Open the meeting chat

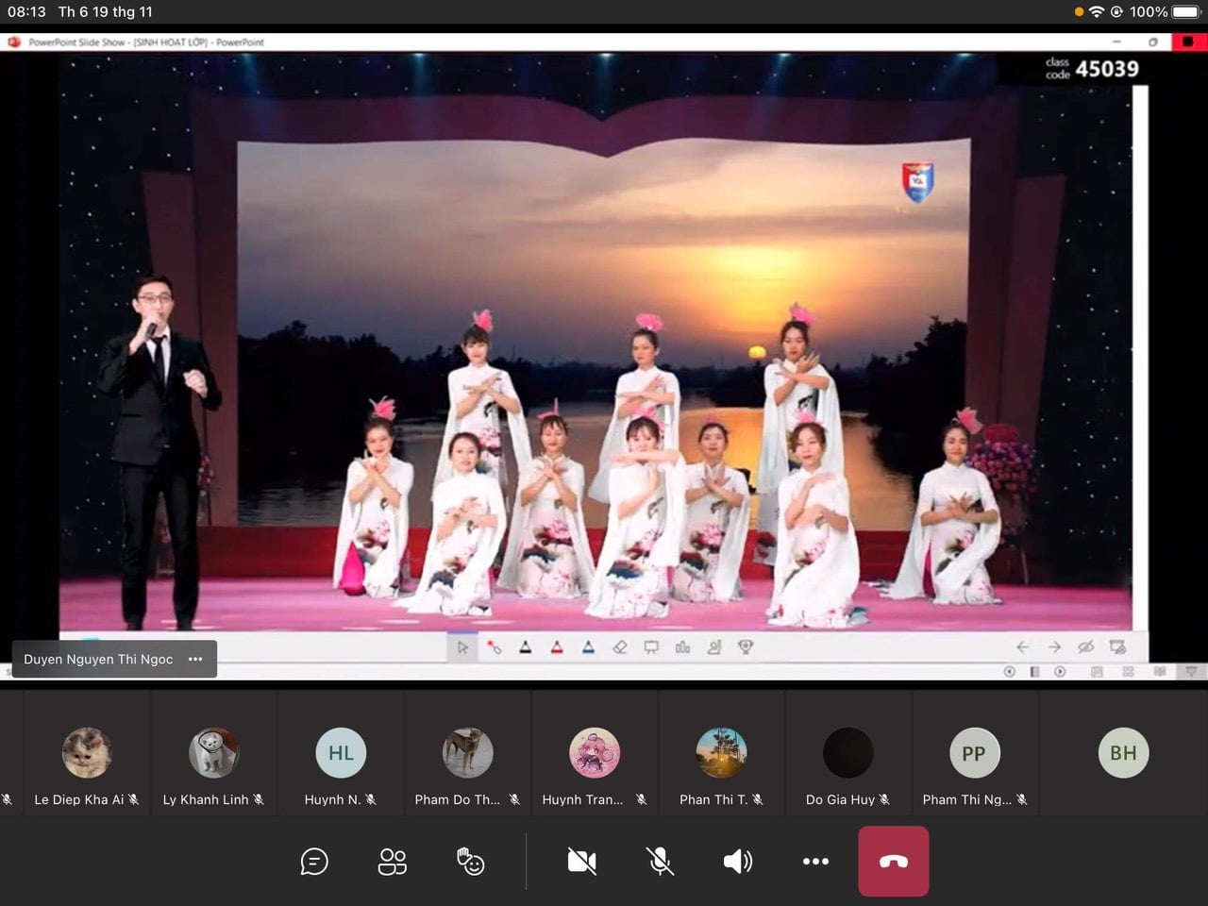(x=314, y=862)
